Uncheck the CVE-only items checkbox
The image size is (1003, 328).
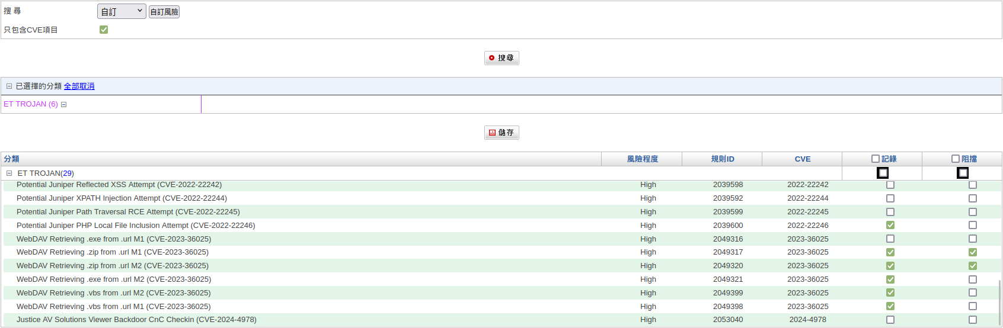coord(104,30)
